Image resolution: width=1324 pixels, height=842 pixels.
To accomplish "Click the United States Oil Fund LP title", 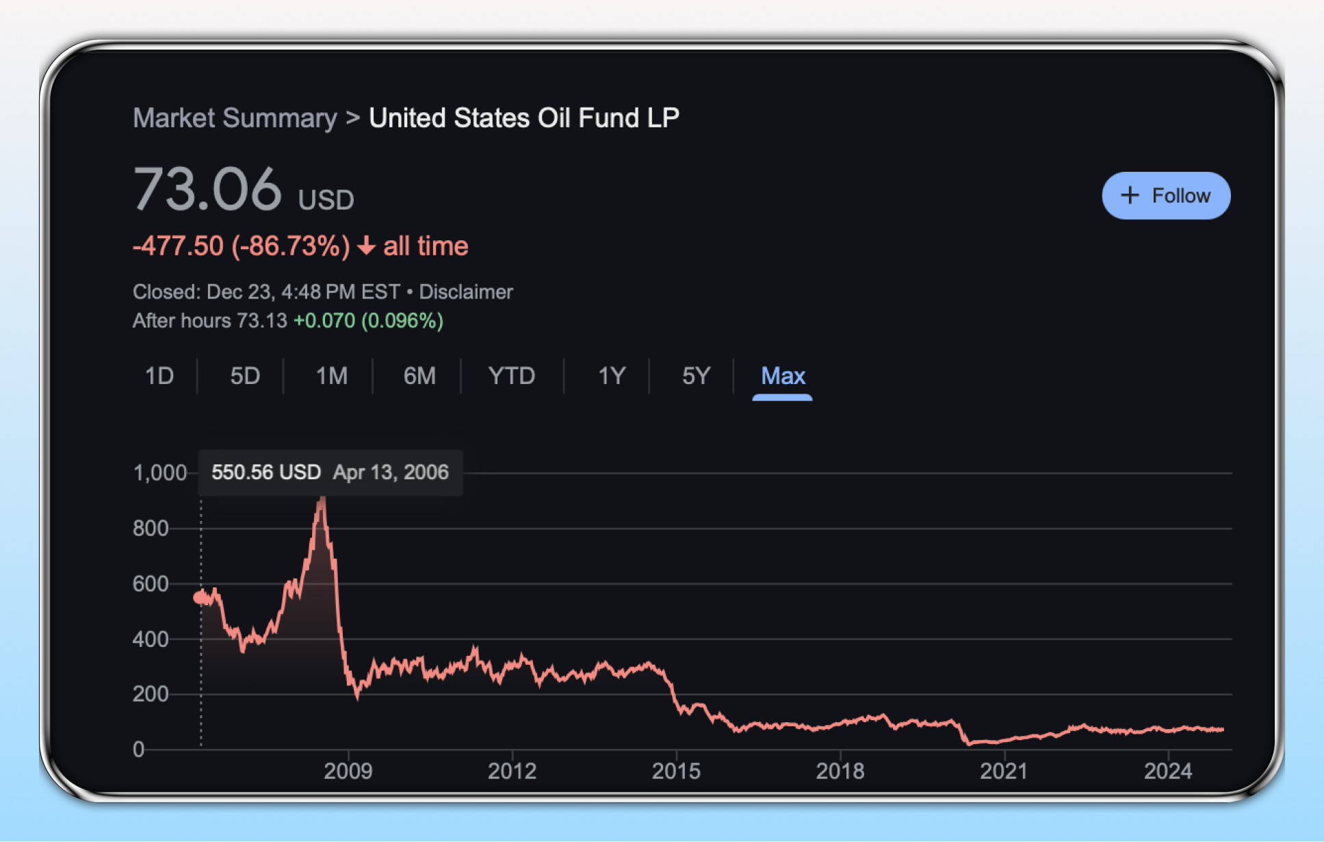I will (x=524, y=118).
